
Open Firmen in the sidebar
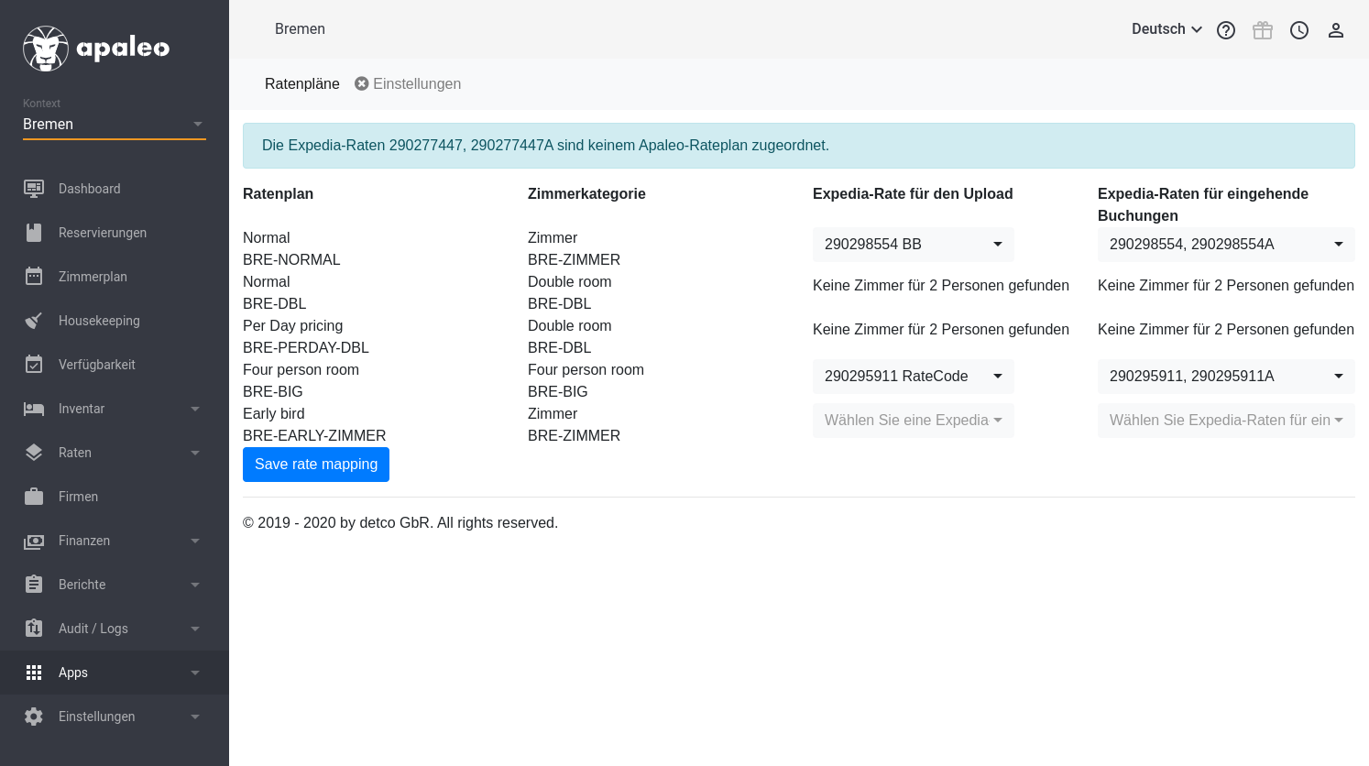click(x=78, y=497)
